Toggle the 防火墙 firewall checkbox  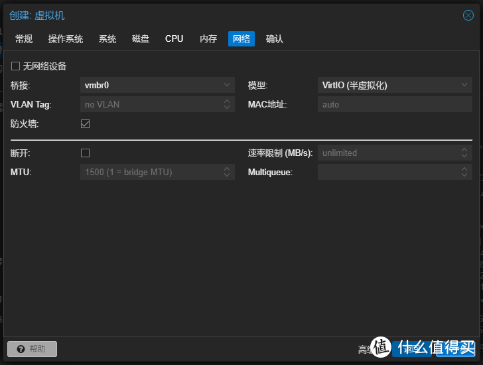(85, 123)
